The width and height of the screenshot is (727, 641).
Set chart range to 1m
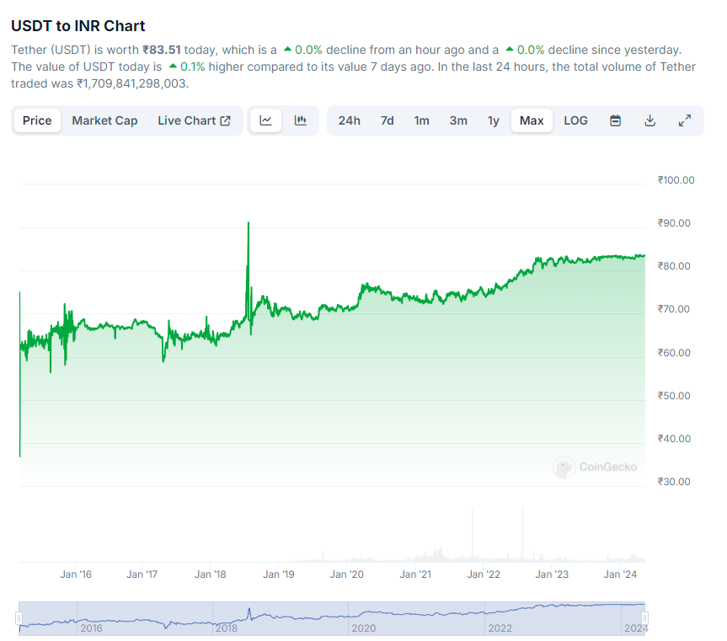(421, 120)
